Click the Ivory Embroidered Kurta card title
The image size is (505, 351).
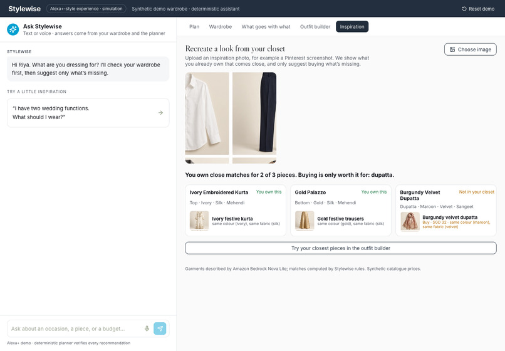click(x=219, y=192)
